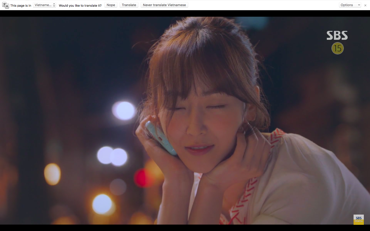Viewport: 370px width, 231px height.
Task: Click the up-down arrows on language selector
Action: (54, 5)
